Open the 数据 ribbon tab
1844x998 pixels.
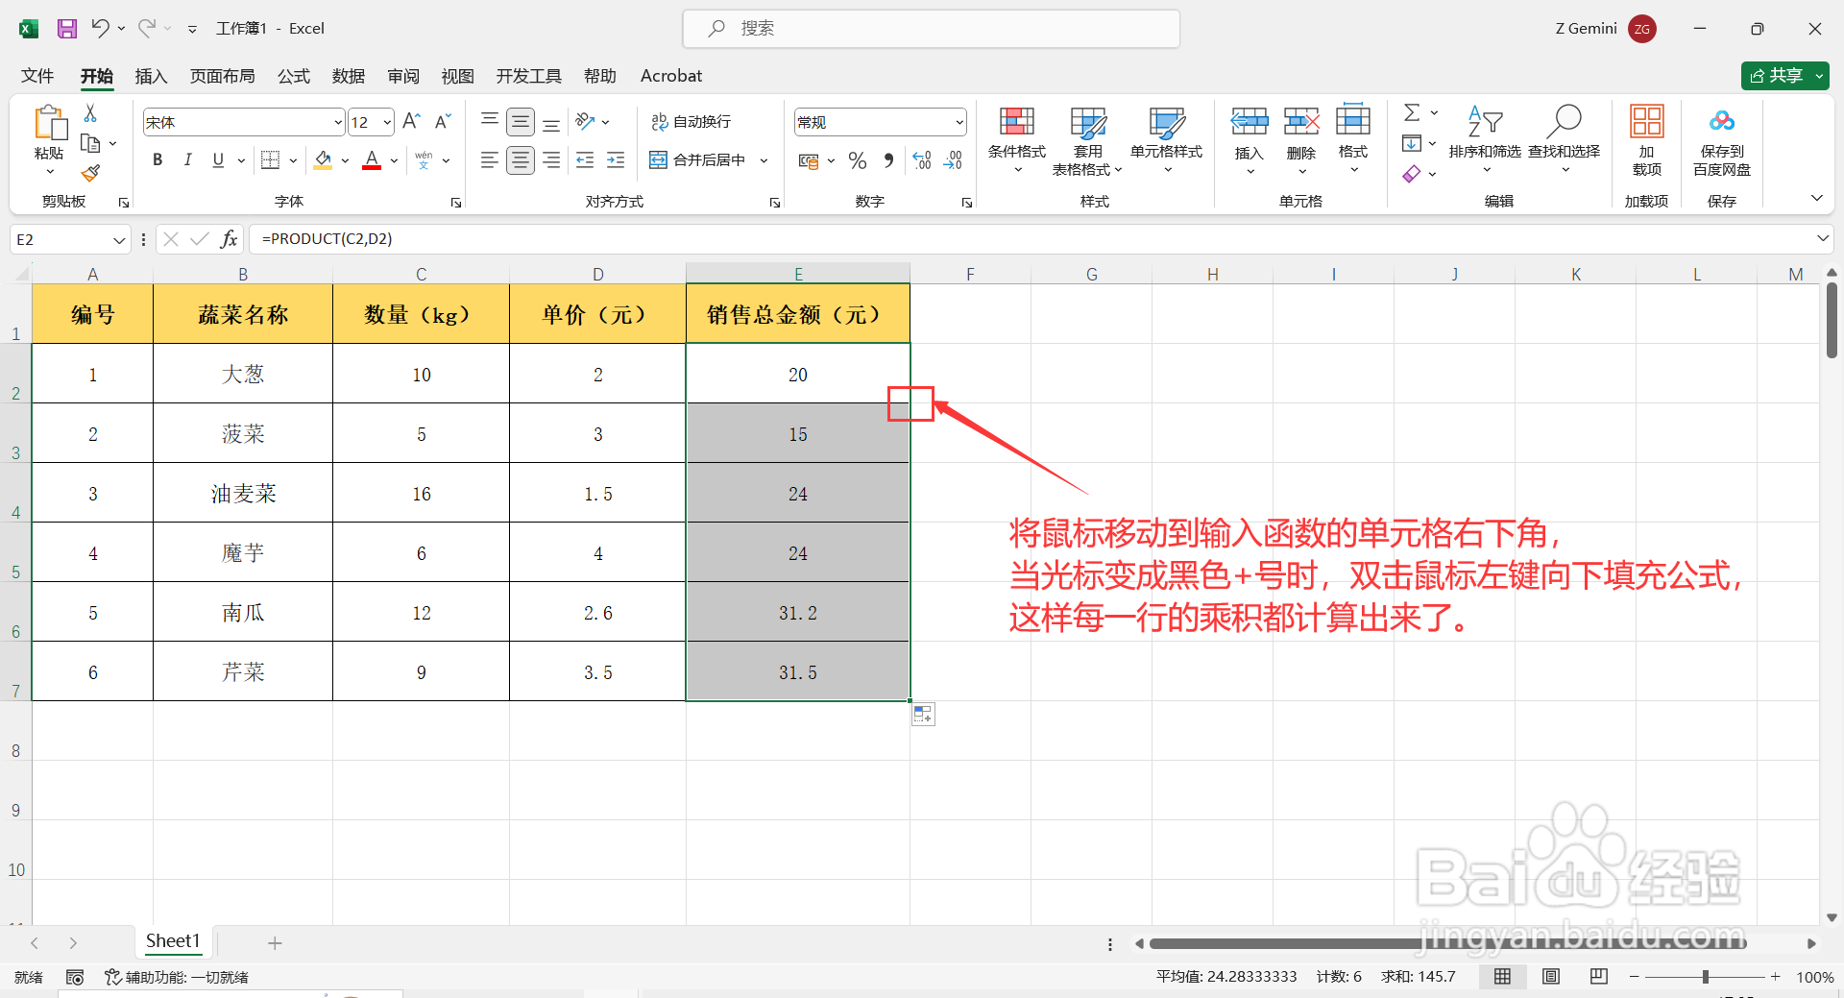tap(348, 76)
